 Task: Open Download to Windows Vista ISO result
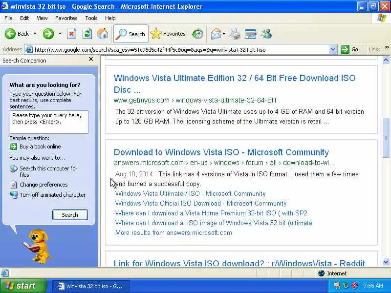[221, 152]
